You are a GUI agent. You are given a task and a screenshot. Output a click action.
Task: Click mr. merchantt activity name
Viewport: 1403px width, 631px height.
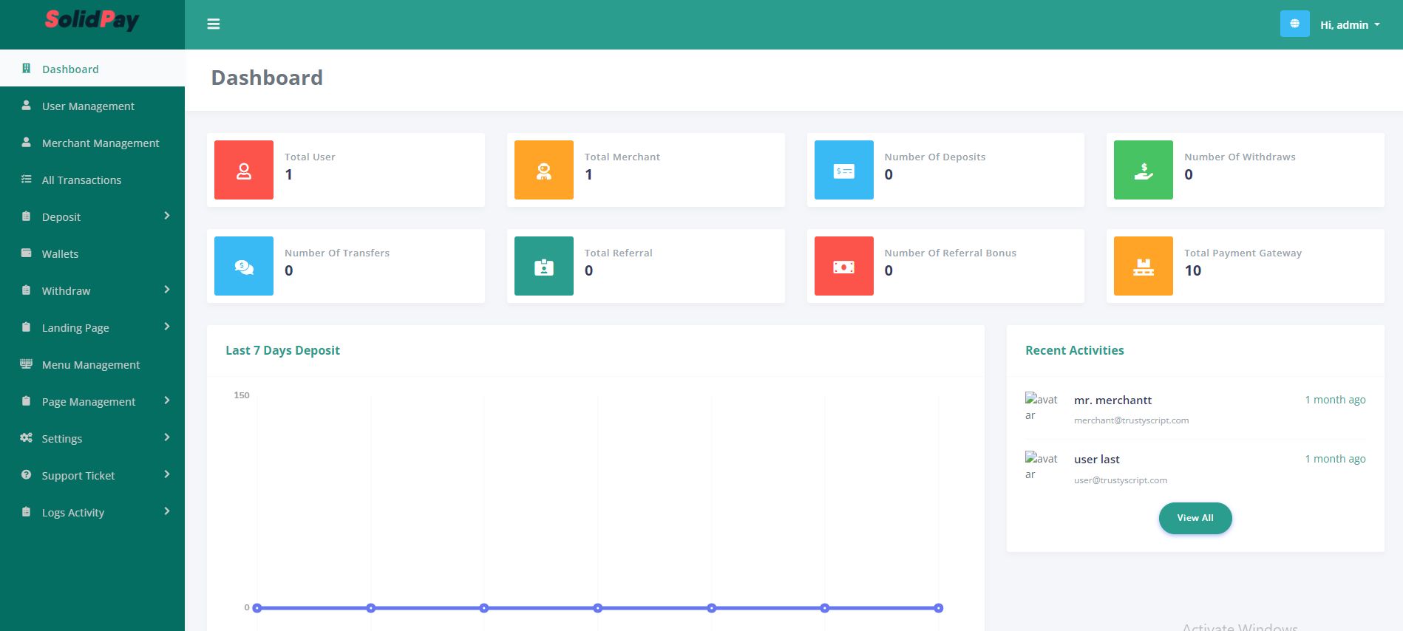point(1112,400)
